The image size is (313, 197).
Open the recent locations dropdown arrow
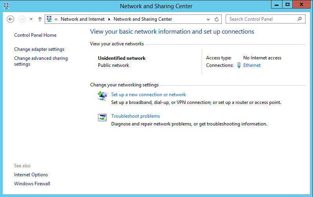click(31, 19)
